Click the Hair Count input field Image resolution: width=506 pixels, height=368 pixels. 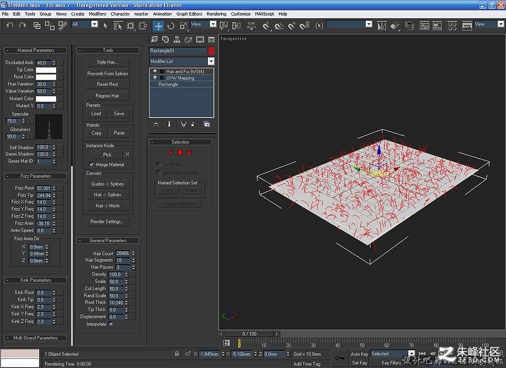coord(123,254)
